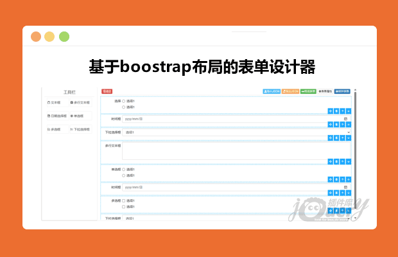
Task: Open the white 表单属性 button
Action: pos(325,91)
